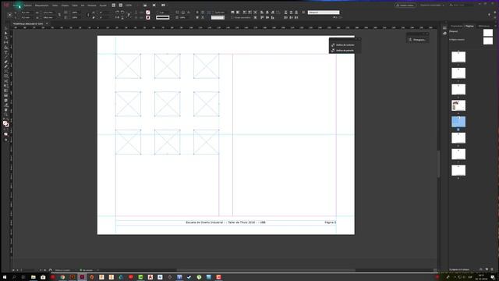Select the Rectangle Frame tool
Viewport: 499px width, 281px height.
point(5,72)
